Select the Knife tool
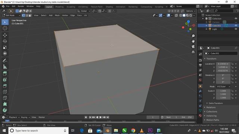 click(x=5, y=98)
